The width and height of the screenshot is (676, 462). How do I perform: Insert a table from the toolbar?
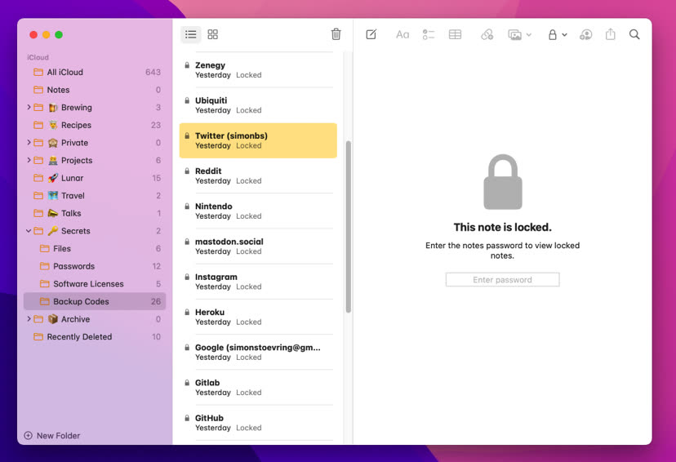456,34
